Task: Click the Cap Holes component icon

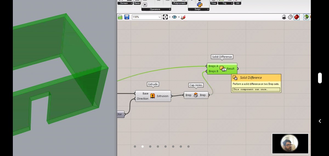Action: point(195,95)
